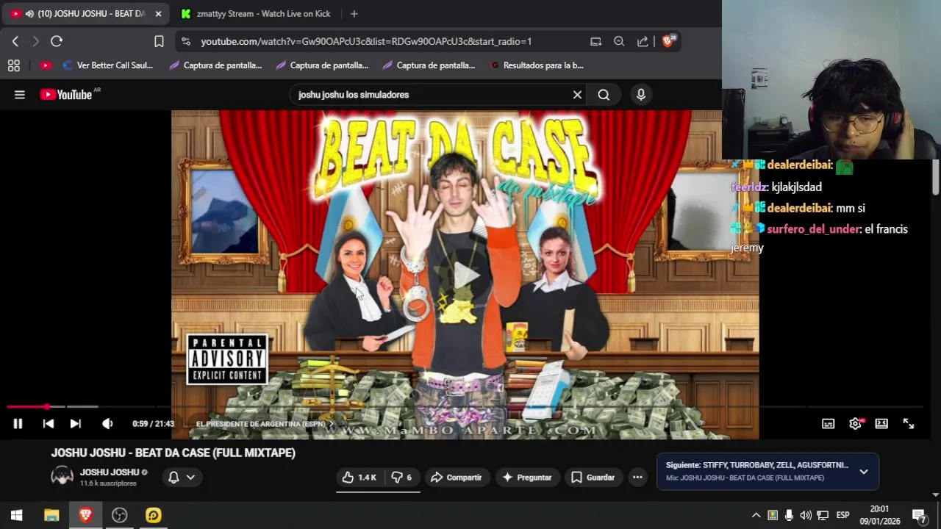Open the Preguntar AI button
The height and width of the screenshot is (529, 941).
[x=526, y=478]
